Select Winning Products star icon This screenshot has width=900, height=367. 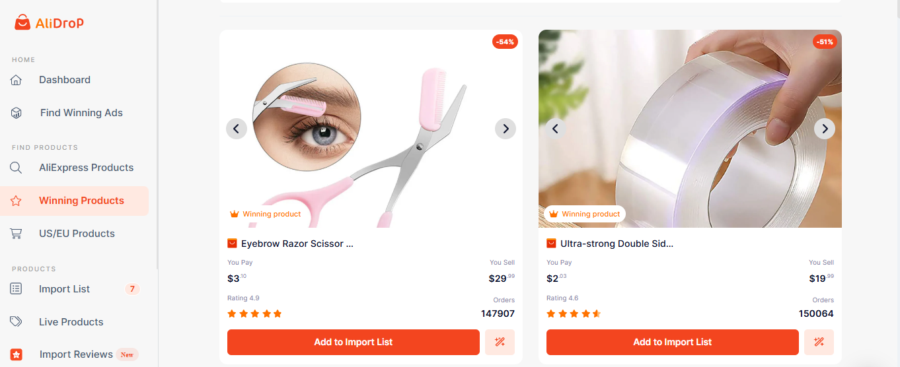(x=17, y=201)
